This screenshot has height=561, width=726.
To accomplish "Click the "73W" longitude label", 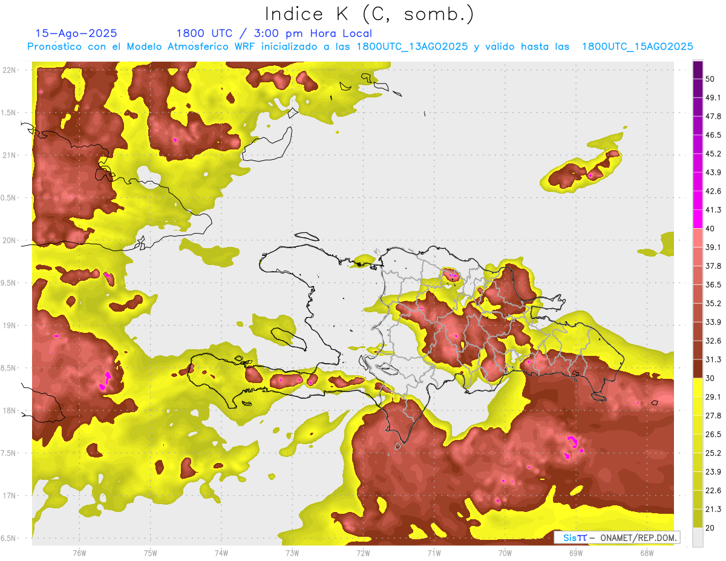I will tap(292, 553).
